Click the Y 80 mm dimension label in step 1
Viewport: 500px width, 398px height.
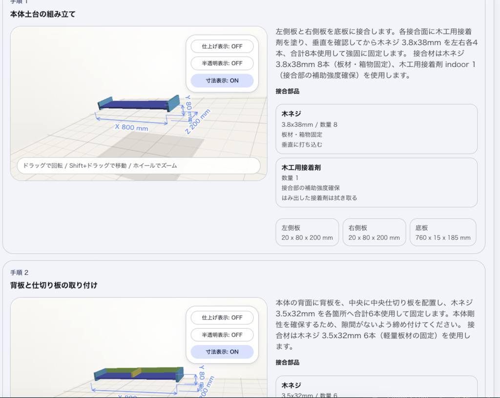pos(189,108)
